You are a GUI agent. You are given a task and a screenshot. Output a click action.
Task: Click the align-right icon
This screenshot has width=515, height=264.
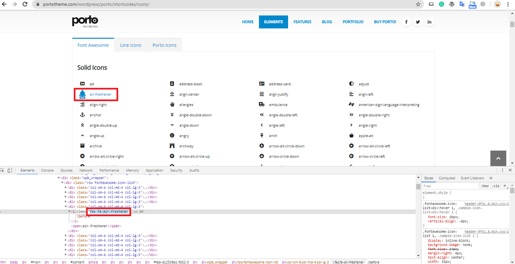[82, 104]
